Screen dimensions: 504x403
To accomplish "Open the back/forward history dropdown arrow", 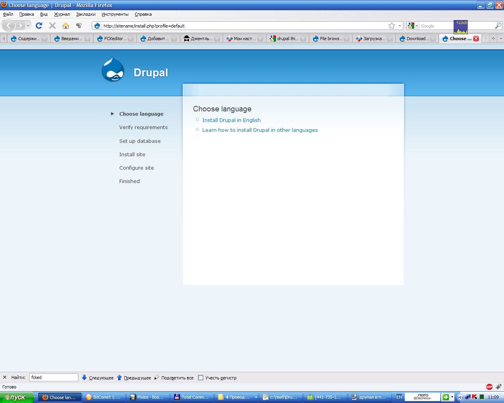I will (28, 26).
